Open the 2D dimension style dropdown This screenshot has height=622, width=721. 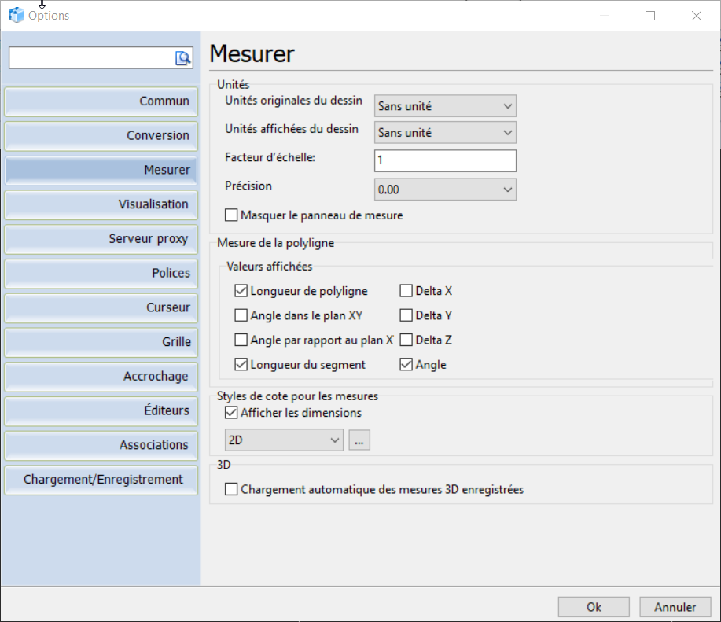pos(284,440)
